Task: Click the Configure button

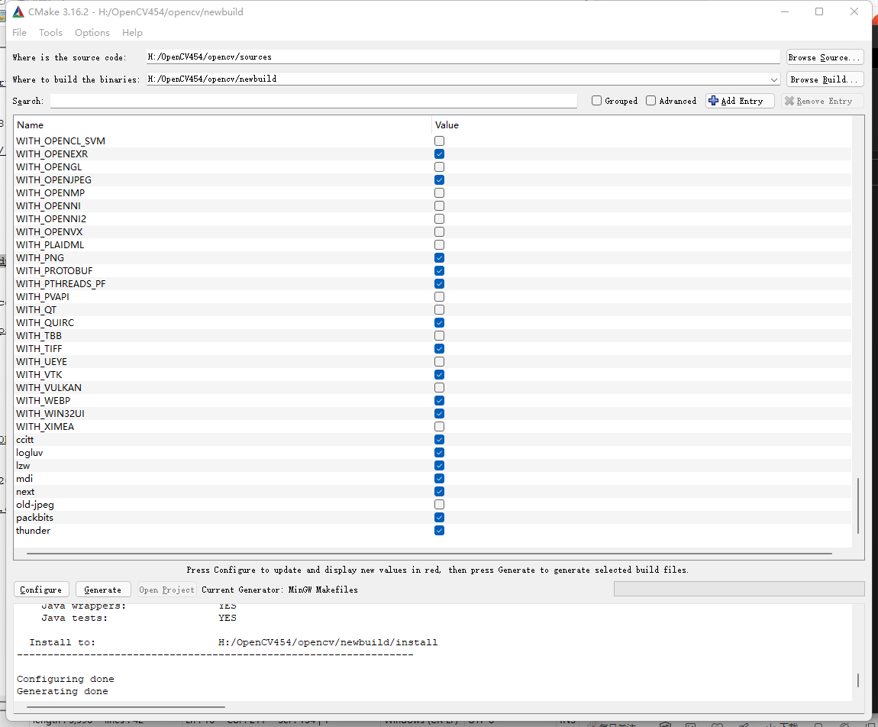Action: coord(41,590)
